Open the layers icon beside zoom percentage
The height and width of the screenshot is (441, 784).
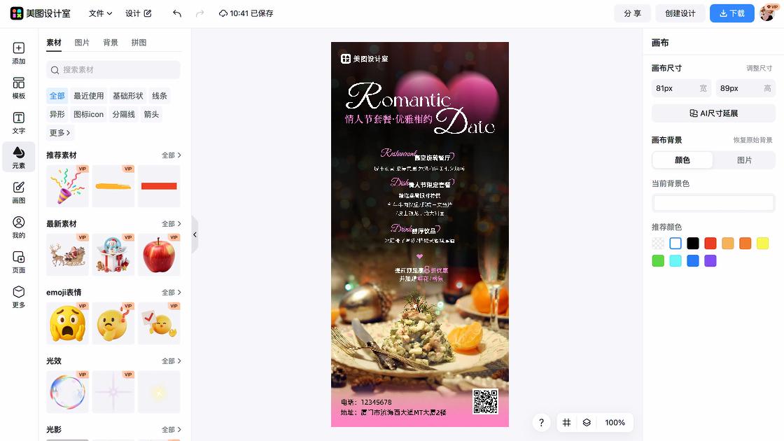587,423
